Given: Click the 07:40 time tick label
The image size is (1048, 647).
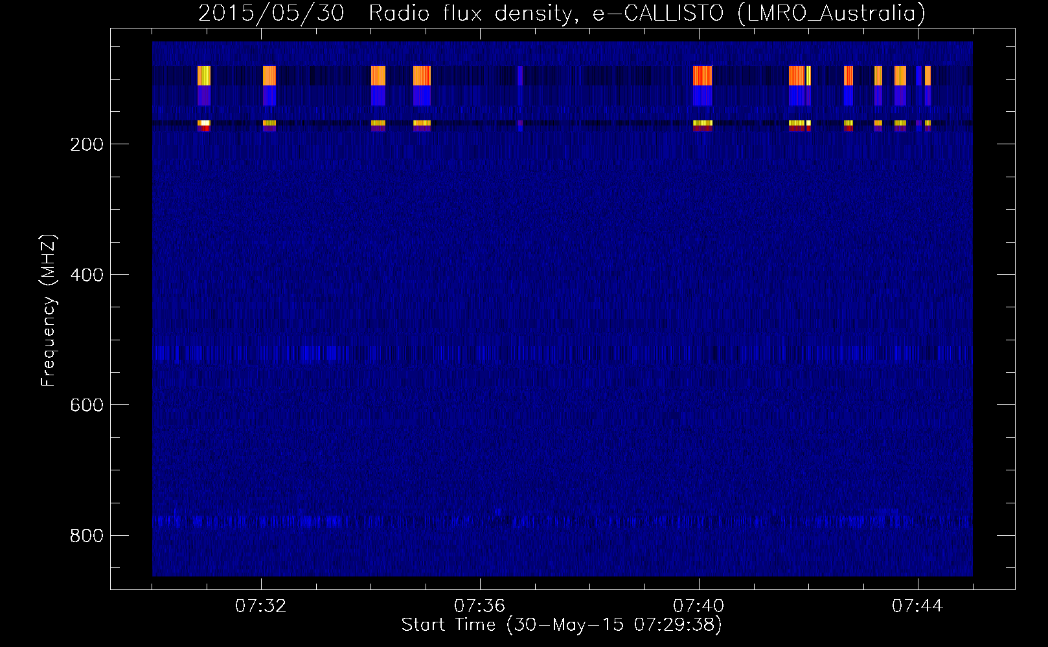Looking at the screenshot, I should (699, 606).
